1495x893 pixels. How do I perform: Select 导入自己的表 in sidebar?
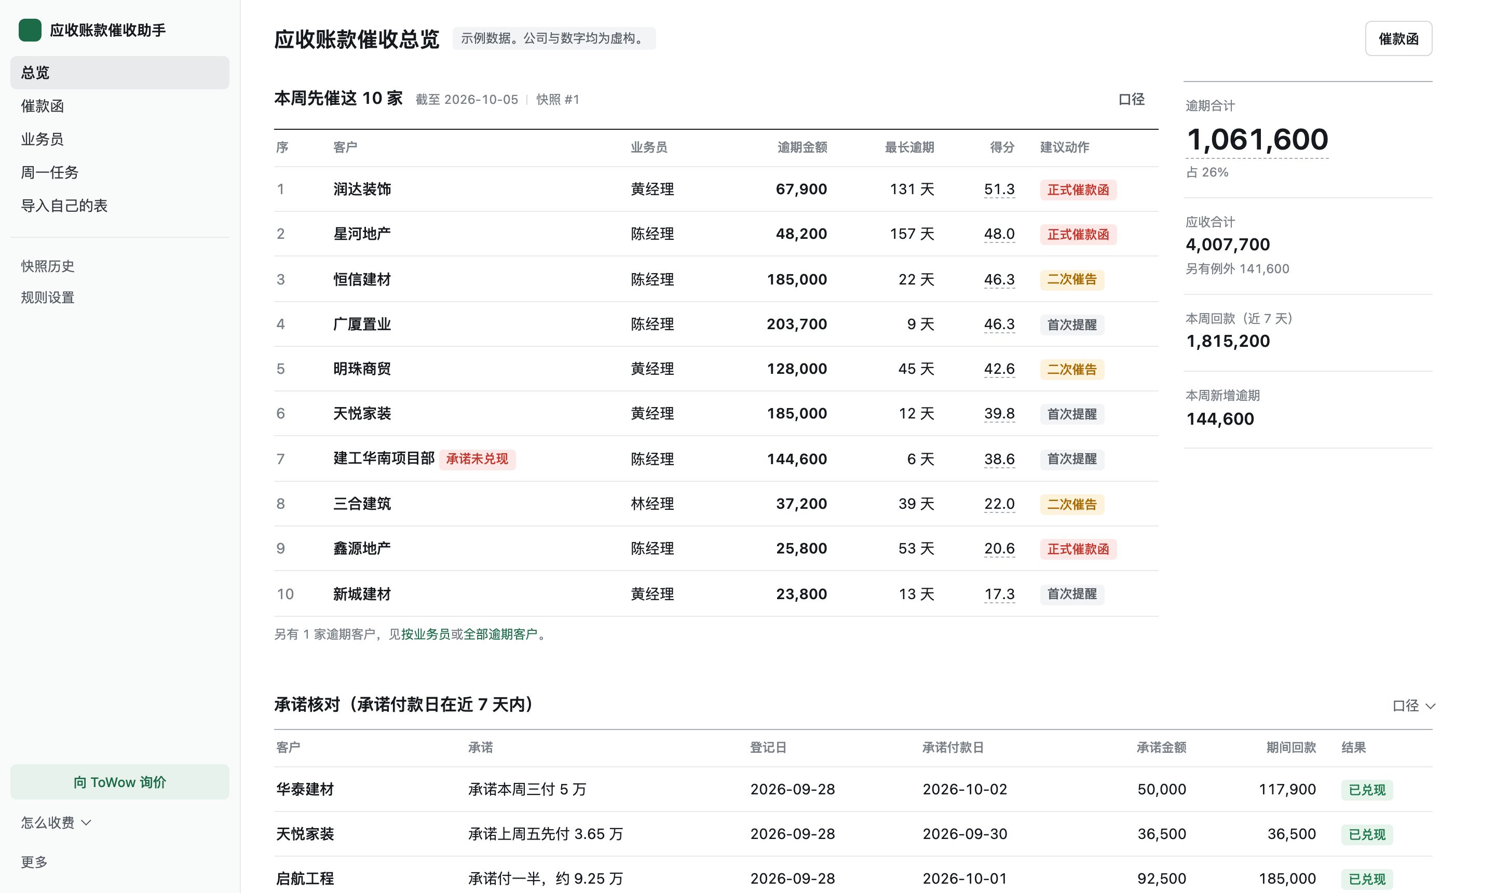pyautogui.click(x=120, y=205)
